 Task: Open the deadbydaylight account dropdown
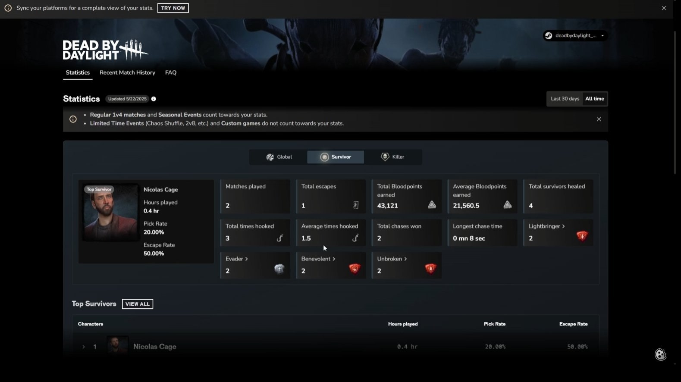tap(575, 36)
